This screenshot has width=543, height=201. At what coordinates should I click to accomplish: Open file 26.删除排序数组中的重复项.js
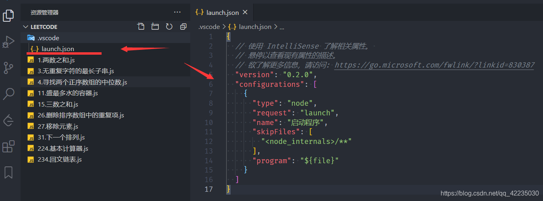tap(106, 115)
